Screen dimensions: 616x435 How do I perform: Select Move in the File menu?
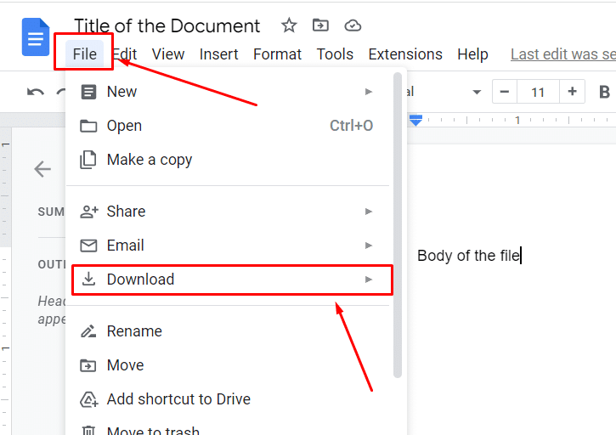(229, 365)
